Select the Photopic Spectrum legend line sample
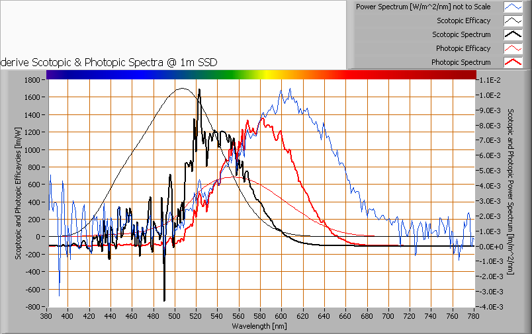This screenshot has height=334, width=532. (513, 62)
